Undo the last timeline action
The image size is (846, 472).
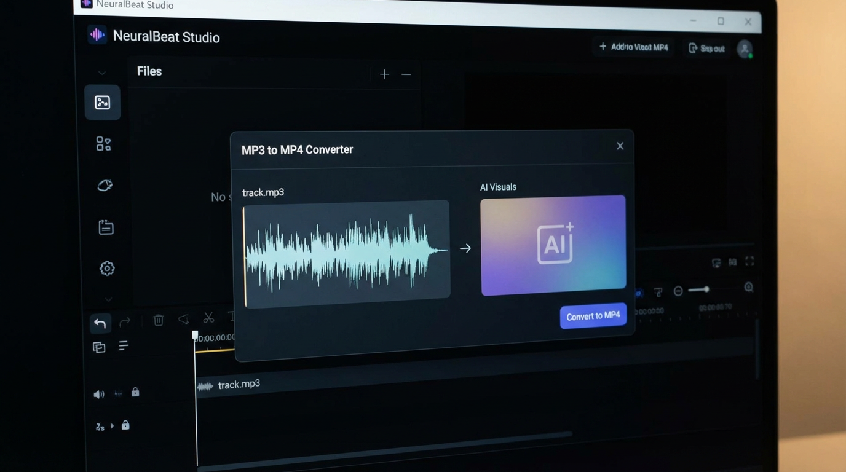click(x=100, y=323)
